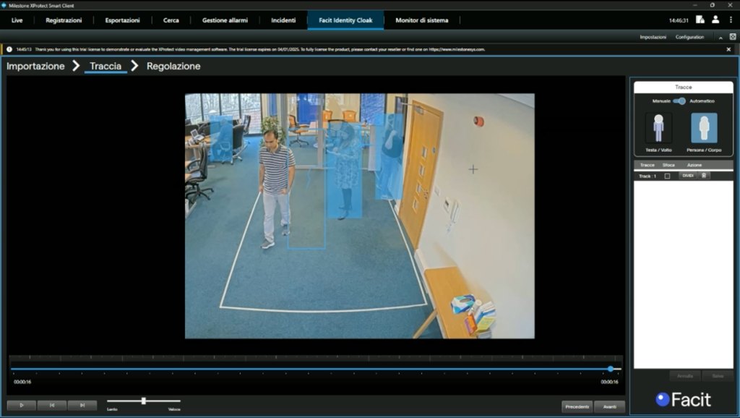Enable the Sfoca checkbox for Track 1
740x418 pixels.
(667, 176)
